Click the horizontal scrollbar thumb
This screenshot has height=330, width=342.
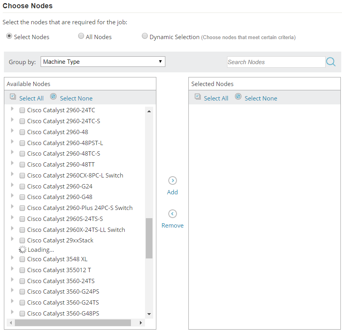(x=73, y=323)
